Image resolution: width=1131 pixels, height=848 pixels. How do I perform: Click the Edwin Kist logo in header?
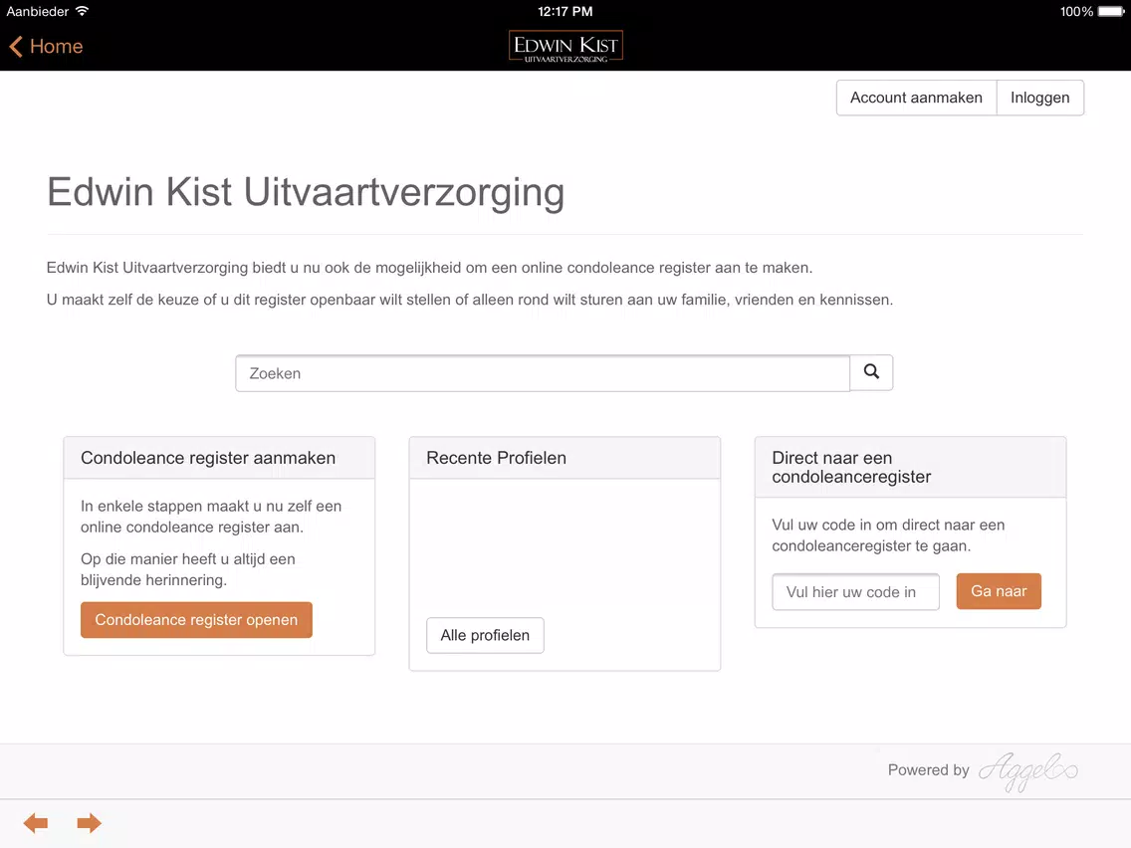tap(565, 47)
